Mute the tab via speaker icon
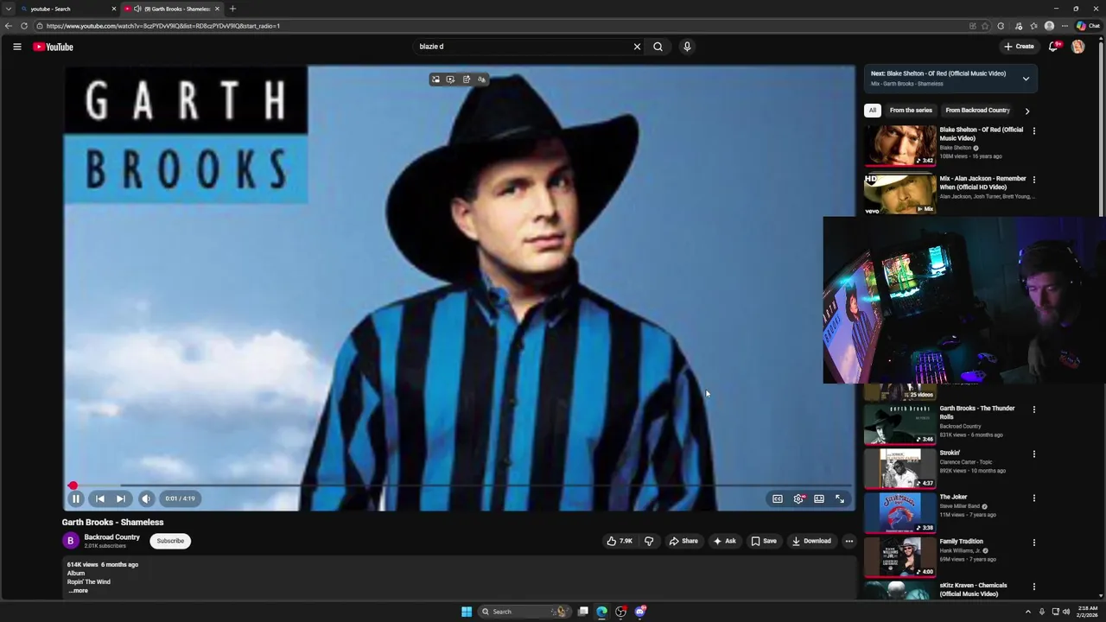 point(137,9)
